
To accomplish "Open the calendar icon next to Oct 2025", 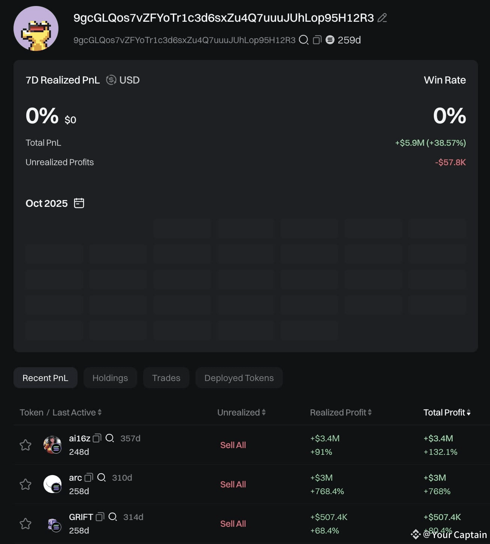I will tap(79, 203).
